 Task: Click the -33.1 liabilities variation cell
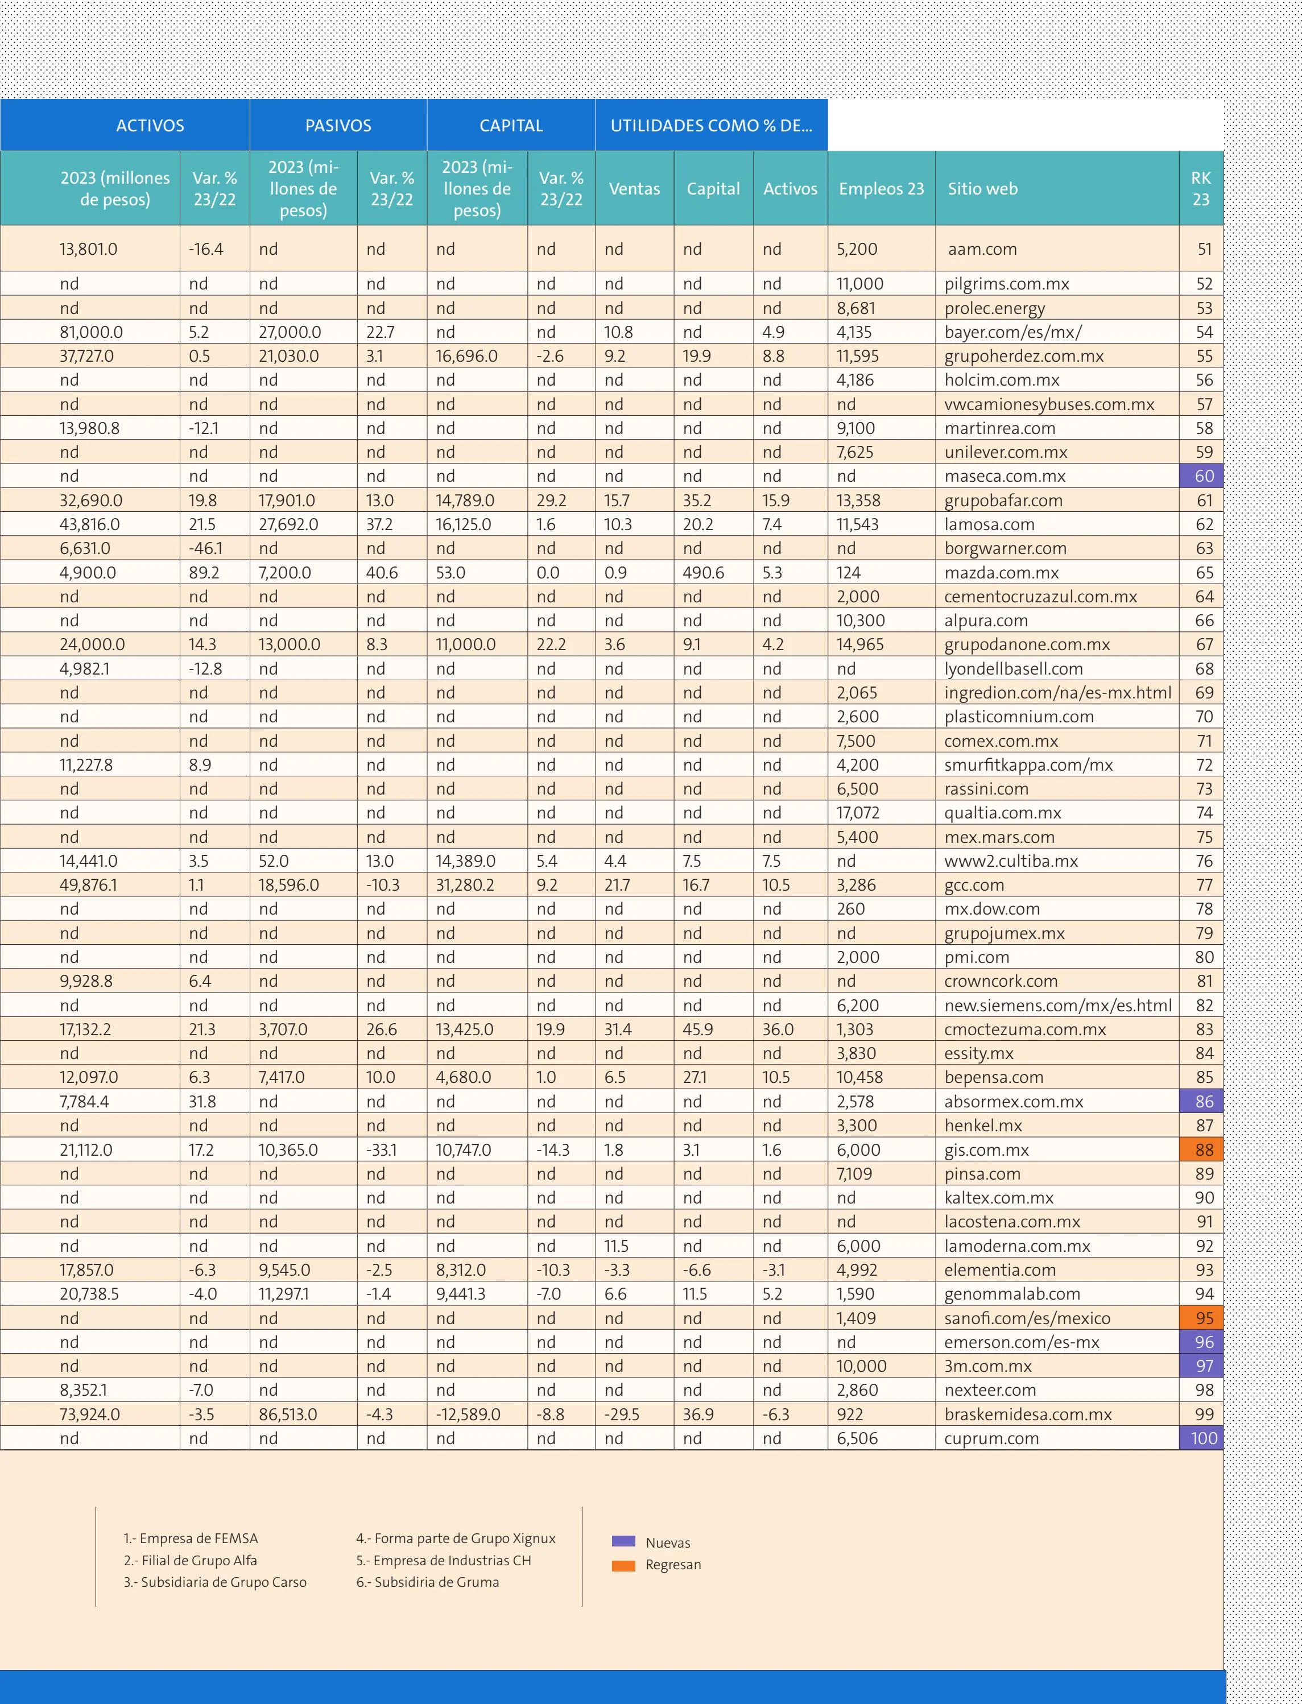(x=381, y=1150)
